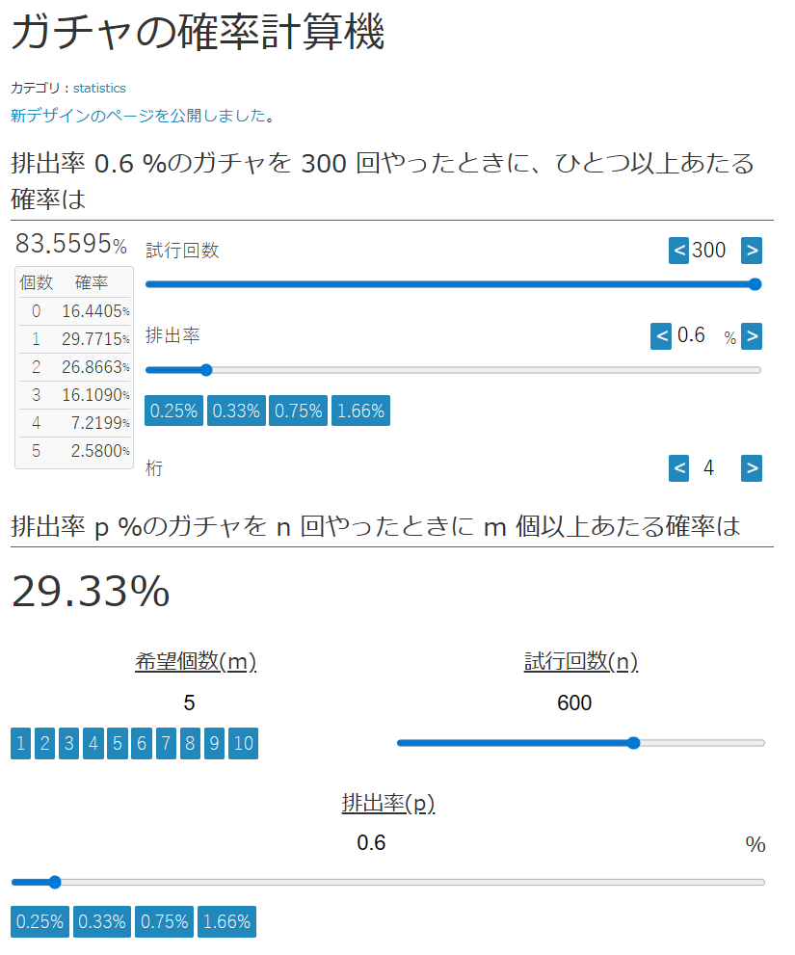The image size is (795, 955).
Task: Open the statistics category link
Action: click(99, 88)
